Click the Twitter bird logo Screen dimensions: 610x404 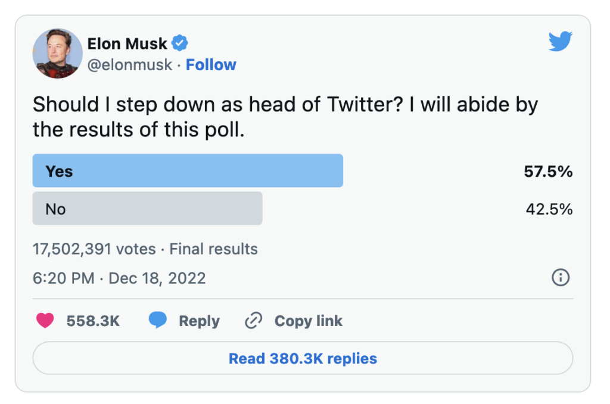[x=560, y=41]
